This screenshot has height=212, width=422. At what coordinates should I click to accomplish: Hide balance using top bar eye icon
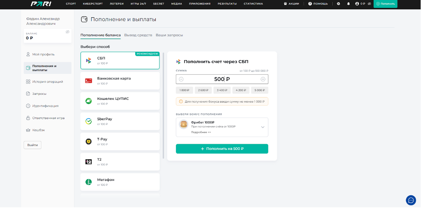coord(369,4)
